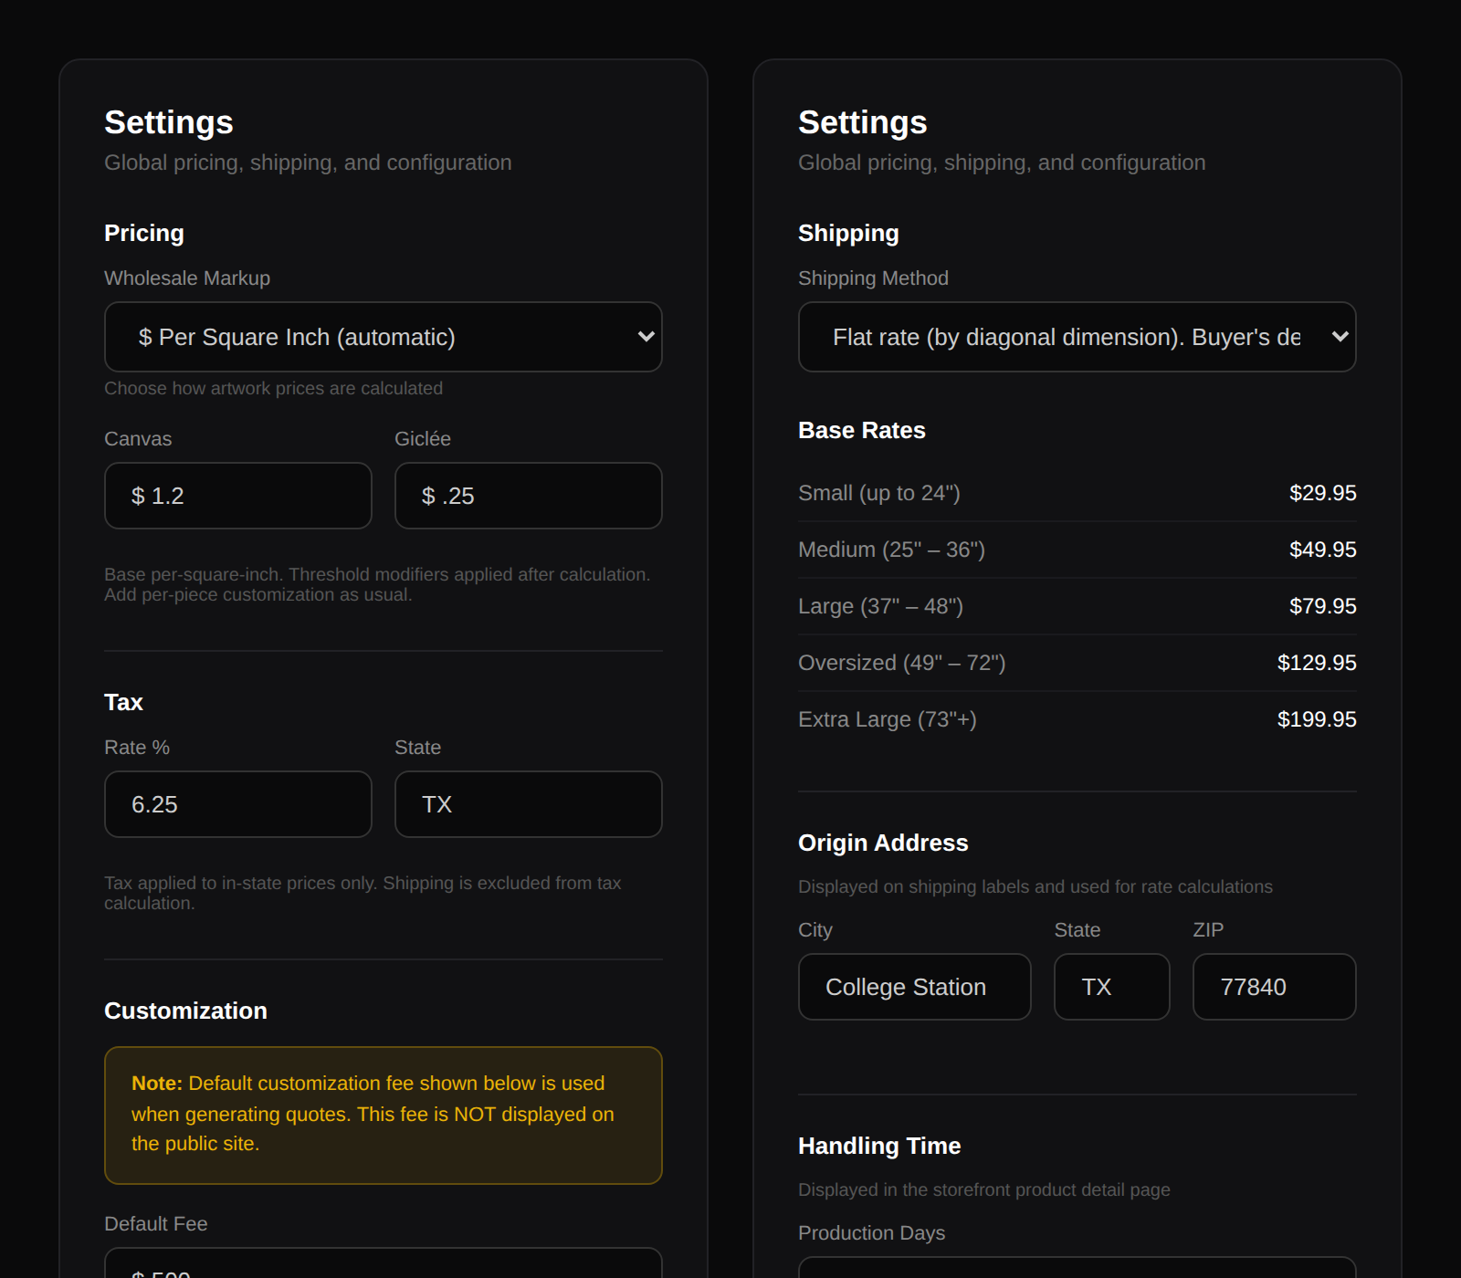Click the Tax Rate % field
The width and height of the screenshot is (1461, 1278).
[237, 804]
